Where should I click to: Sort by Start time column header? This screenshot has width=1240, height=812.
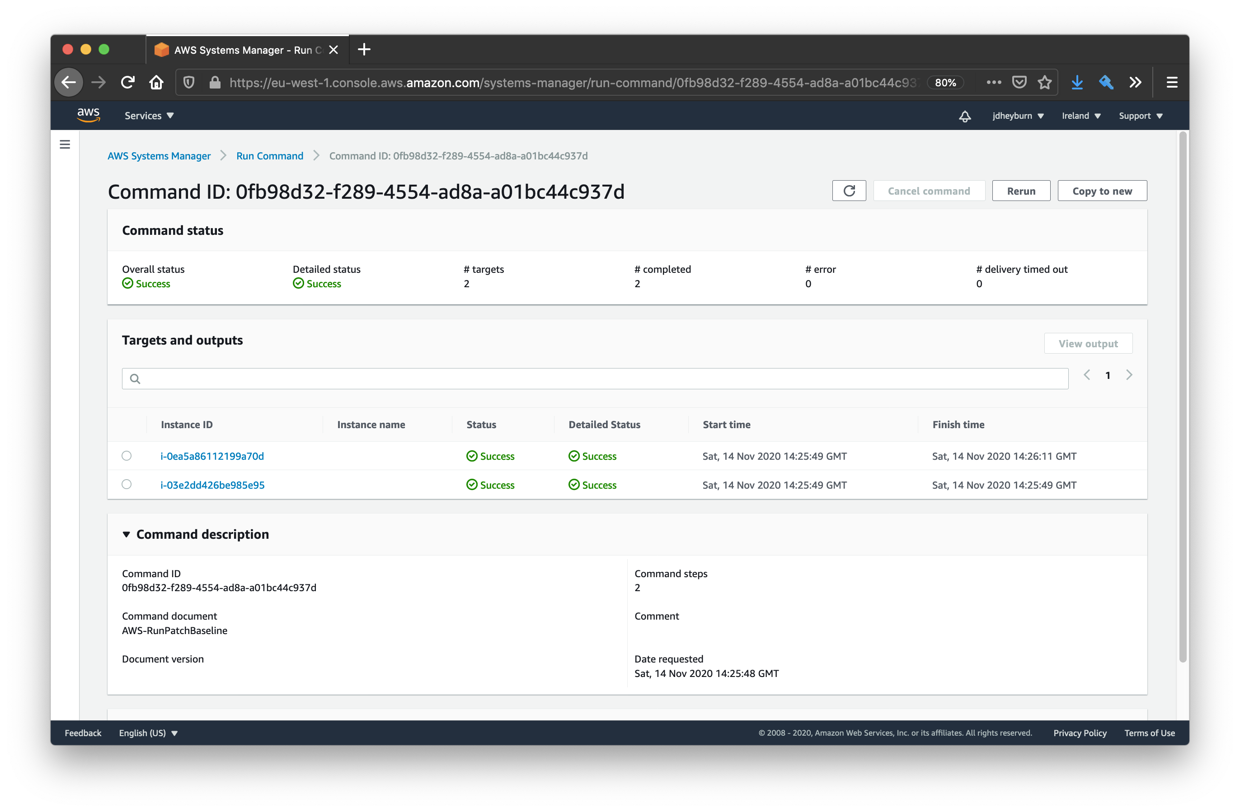point(726,425)
